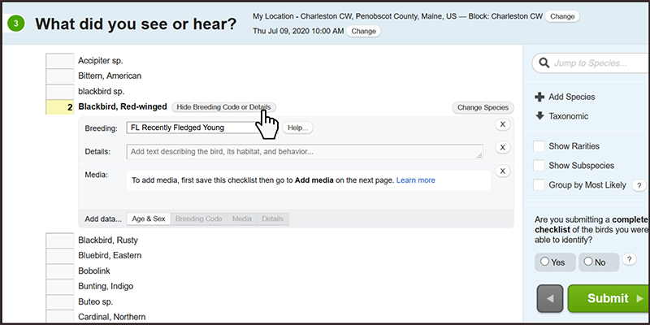Hide Breeding Code or Details section

223,107
